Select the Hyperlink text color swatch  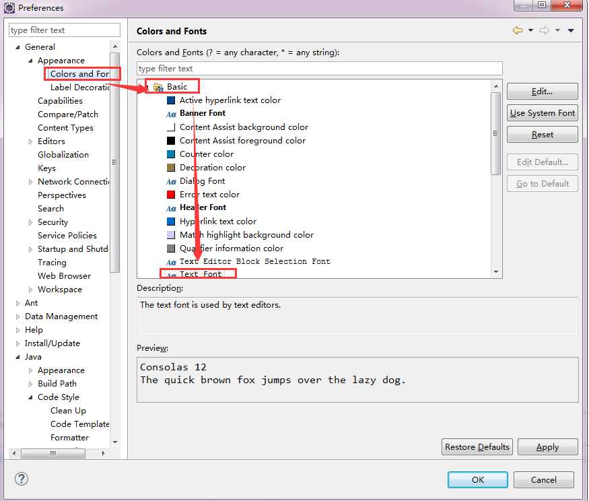coord(171,222)
